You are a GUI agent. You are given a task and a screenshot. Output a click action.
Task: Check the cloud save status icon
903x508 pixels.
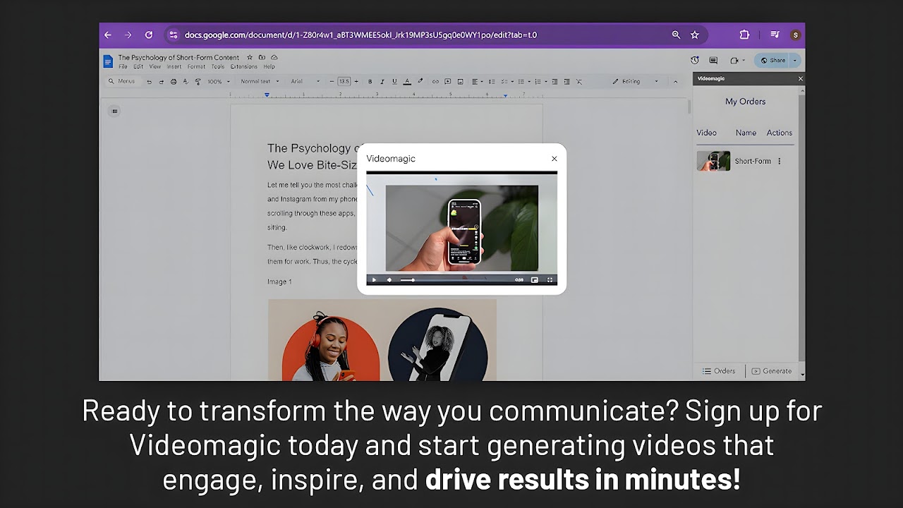(x=274, y=57)
